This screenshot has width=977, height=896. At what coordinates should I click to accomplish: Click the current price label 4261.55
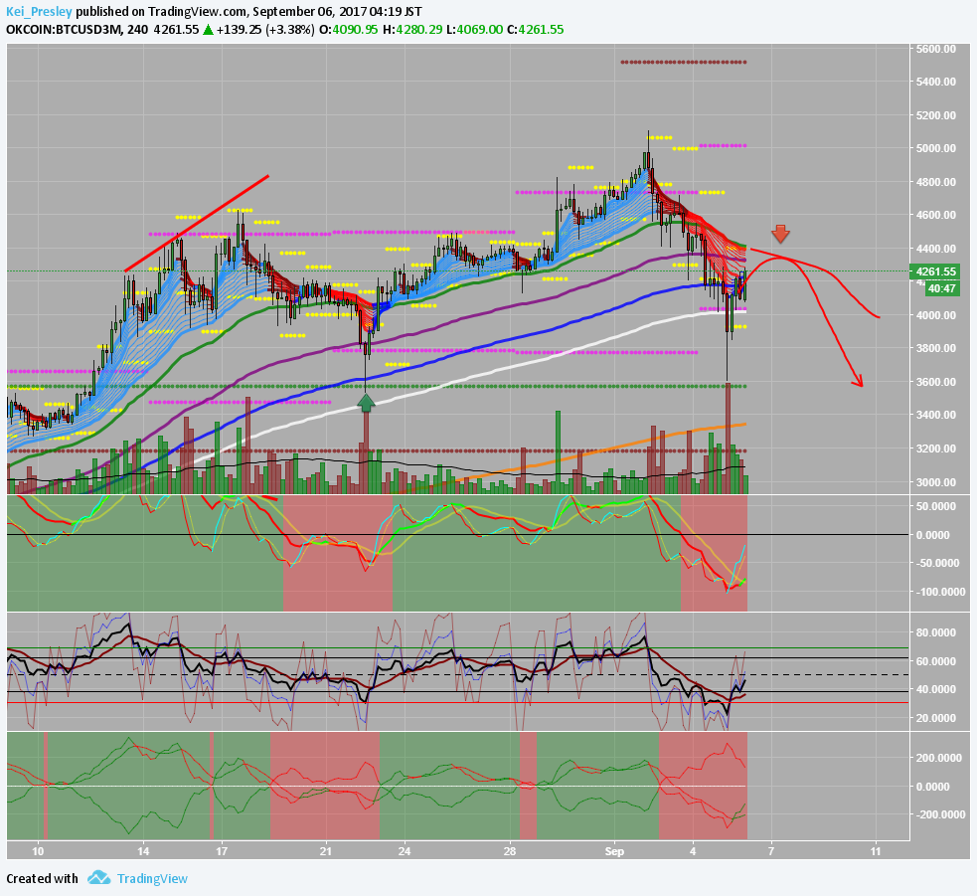(x=935, y=271)
